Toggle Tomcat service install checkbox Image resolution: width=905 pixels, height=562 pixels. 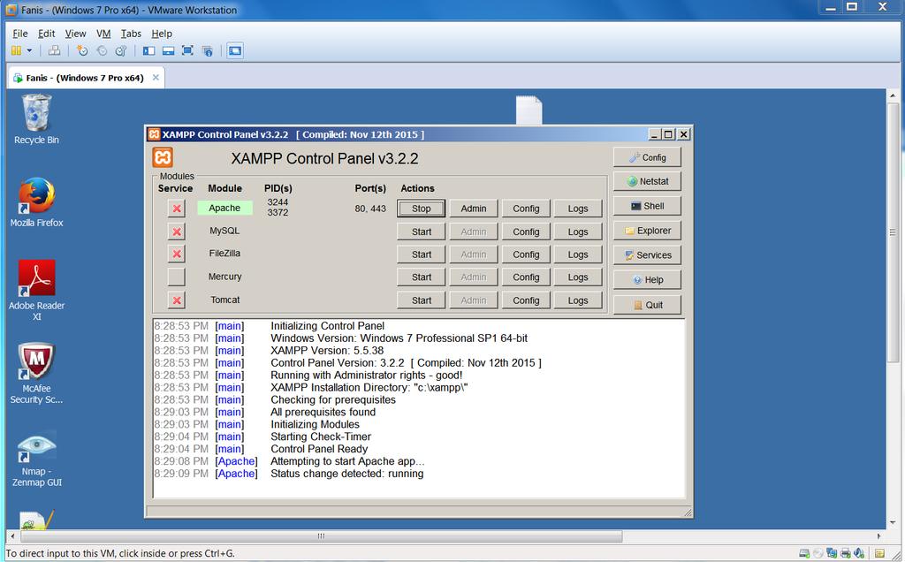click(x=177, y=300)
